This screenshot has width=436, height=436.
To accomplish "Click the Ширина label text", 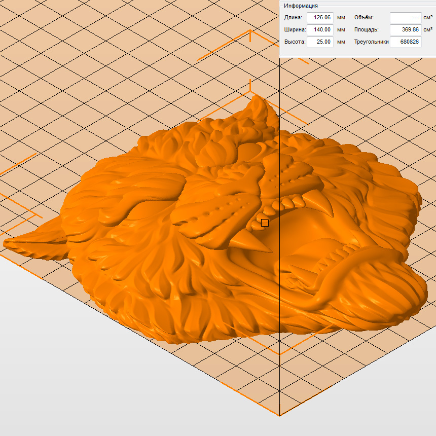I will [294, 30].
